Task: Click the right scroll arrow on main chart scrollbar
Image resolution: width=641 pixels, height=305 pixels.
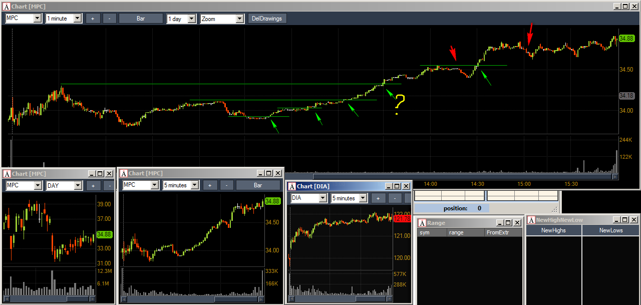Action: (615, 176)
